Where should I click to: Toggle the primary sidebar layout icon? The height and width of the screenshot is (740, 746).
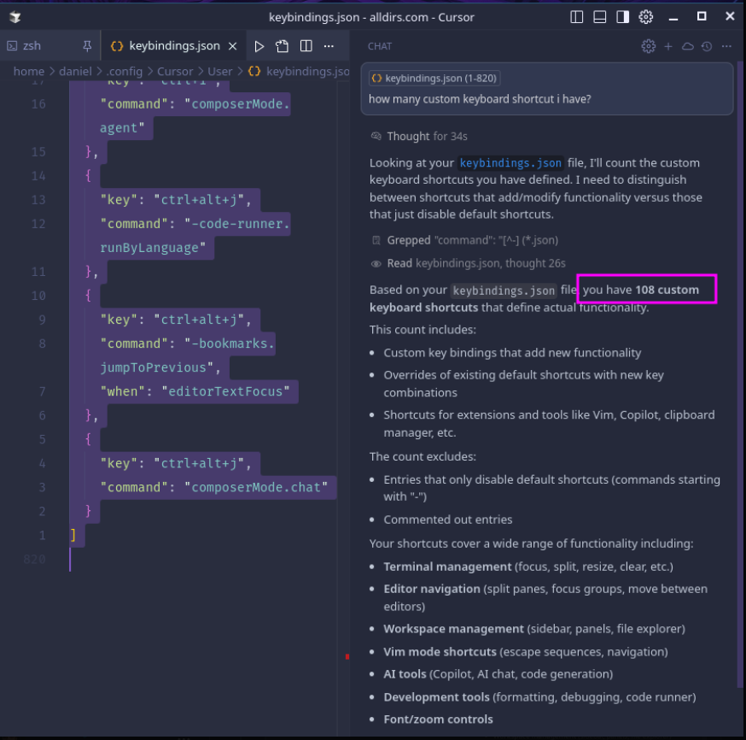point(577,17)
